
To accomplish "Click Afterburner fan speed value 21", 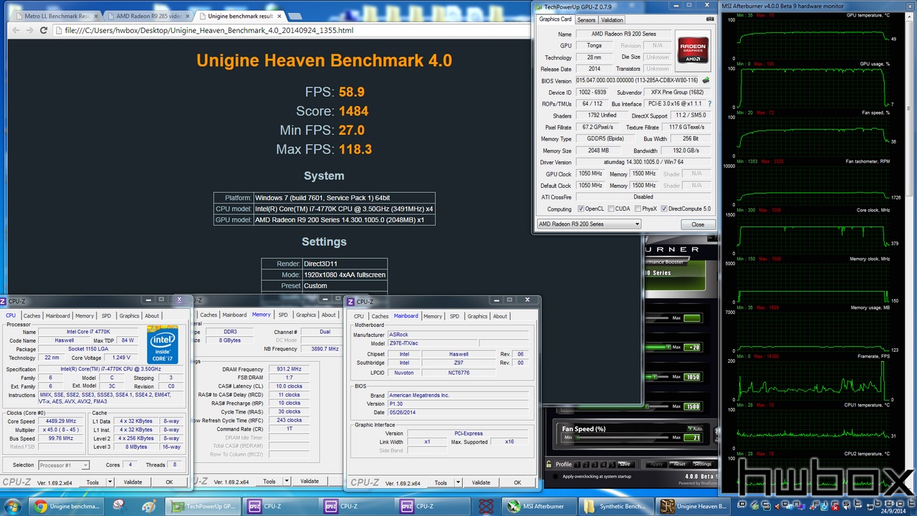I will pos(692,437).
